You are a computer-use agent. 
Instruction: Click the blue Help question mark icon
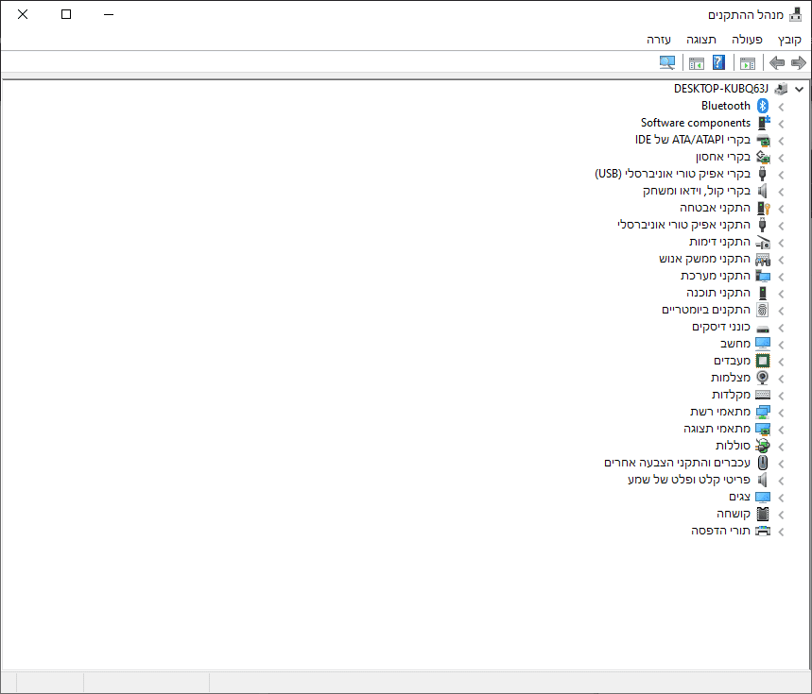(x=718, y=62)
